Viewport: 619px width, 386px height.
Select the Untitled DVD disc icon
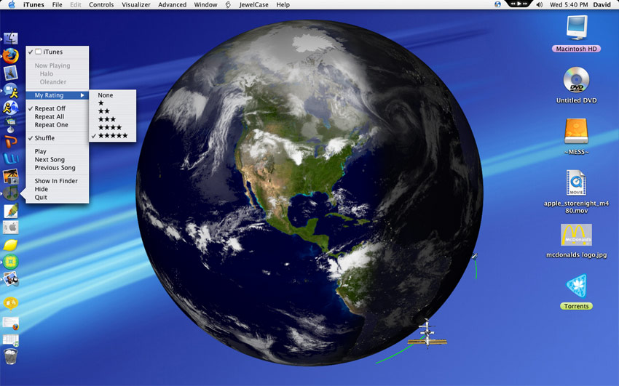point(576,79)
